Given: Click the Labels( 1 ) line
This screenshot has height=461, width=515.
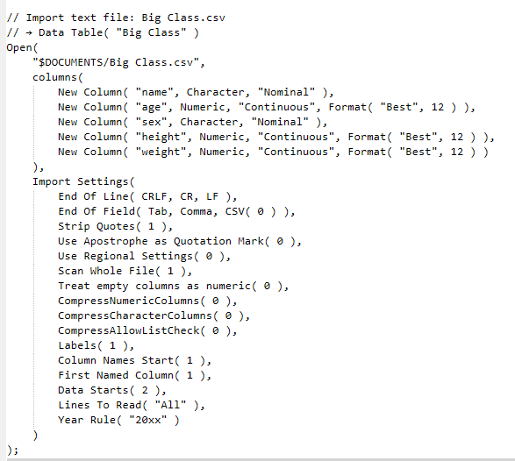Looking at the screenshot, I should pos(96,345).
